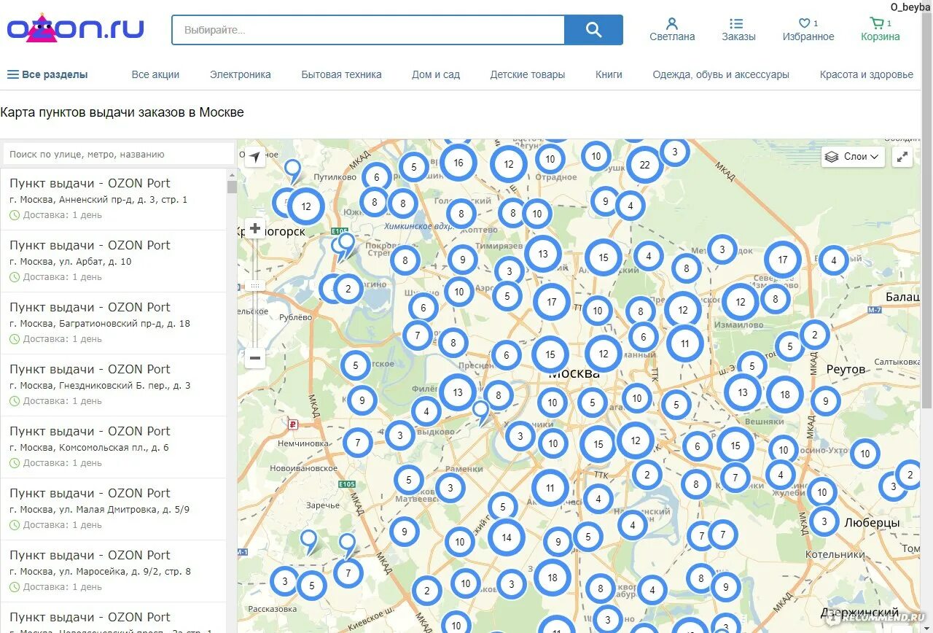Select pickup point at Гнездниковский Б. пер.
The width and height of the screenshot is (933, 633).
coord(114,385)
